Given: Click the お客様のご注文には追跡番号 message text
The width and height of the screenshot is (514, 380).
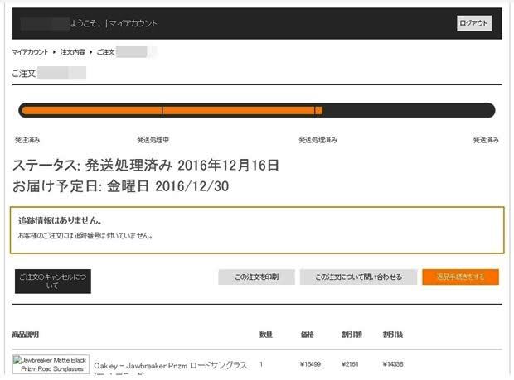Looking at the screenshot, I should pyautogui.click(x=85, y=236).
